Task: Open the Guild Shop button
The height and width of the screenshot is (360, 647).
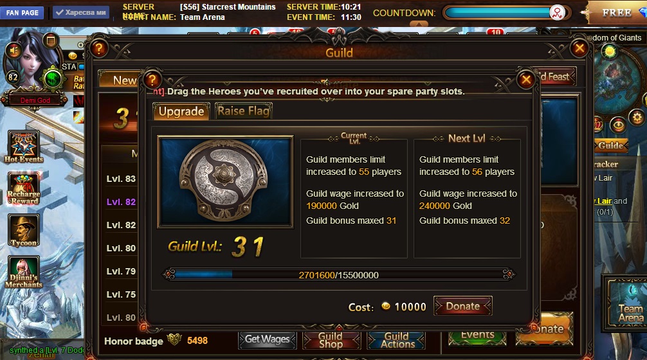Action: (x=331, y=340)
